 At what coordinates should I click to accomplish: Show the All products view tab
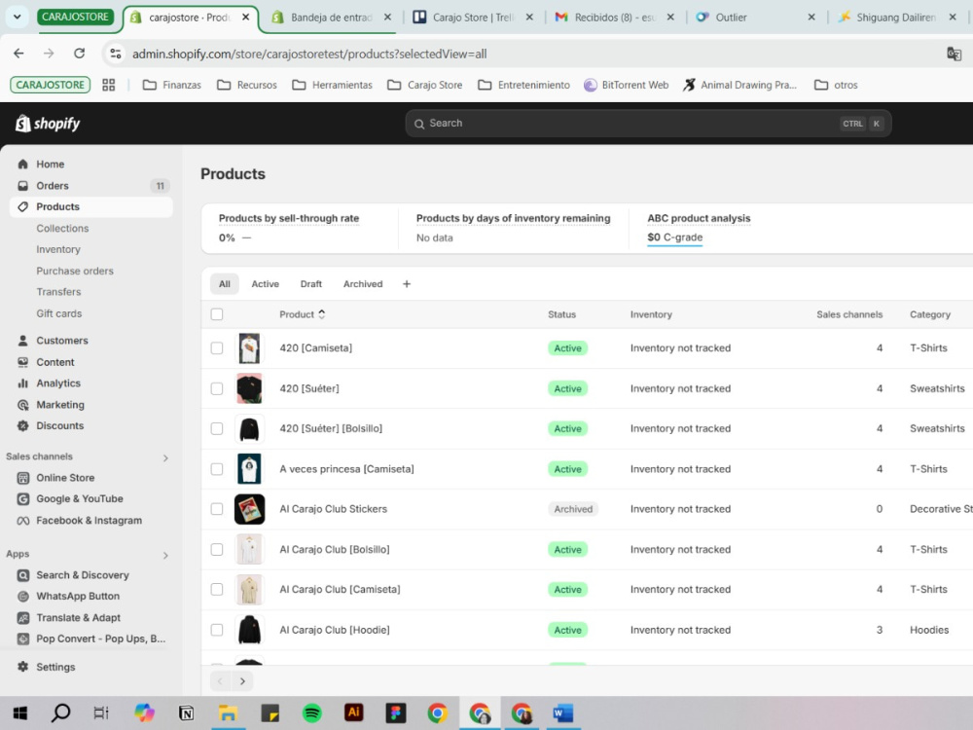click(x=225, y=283)
